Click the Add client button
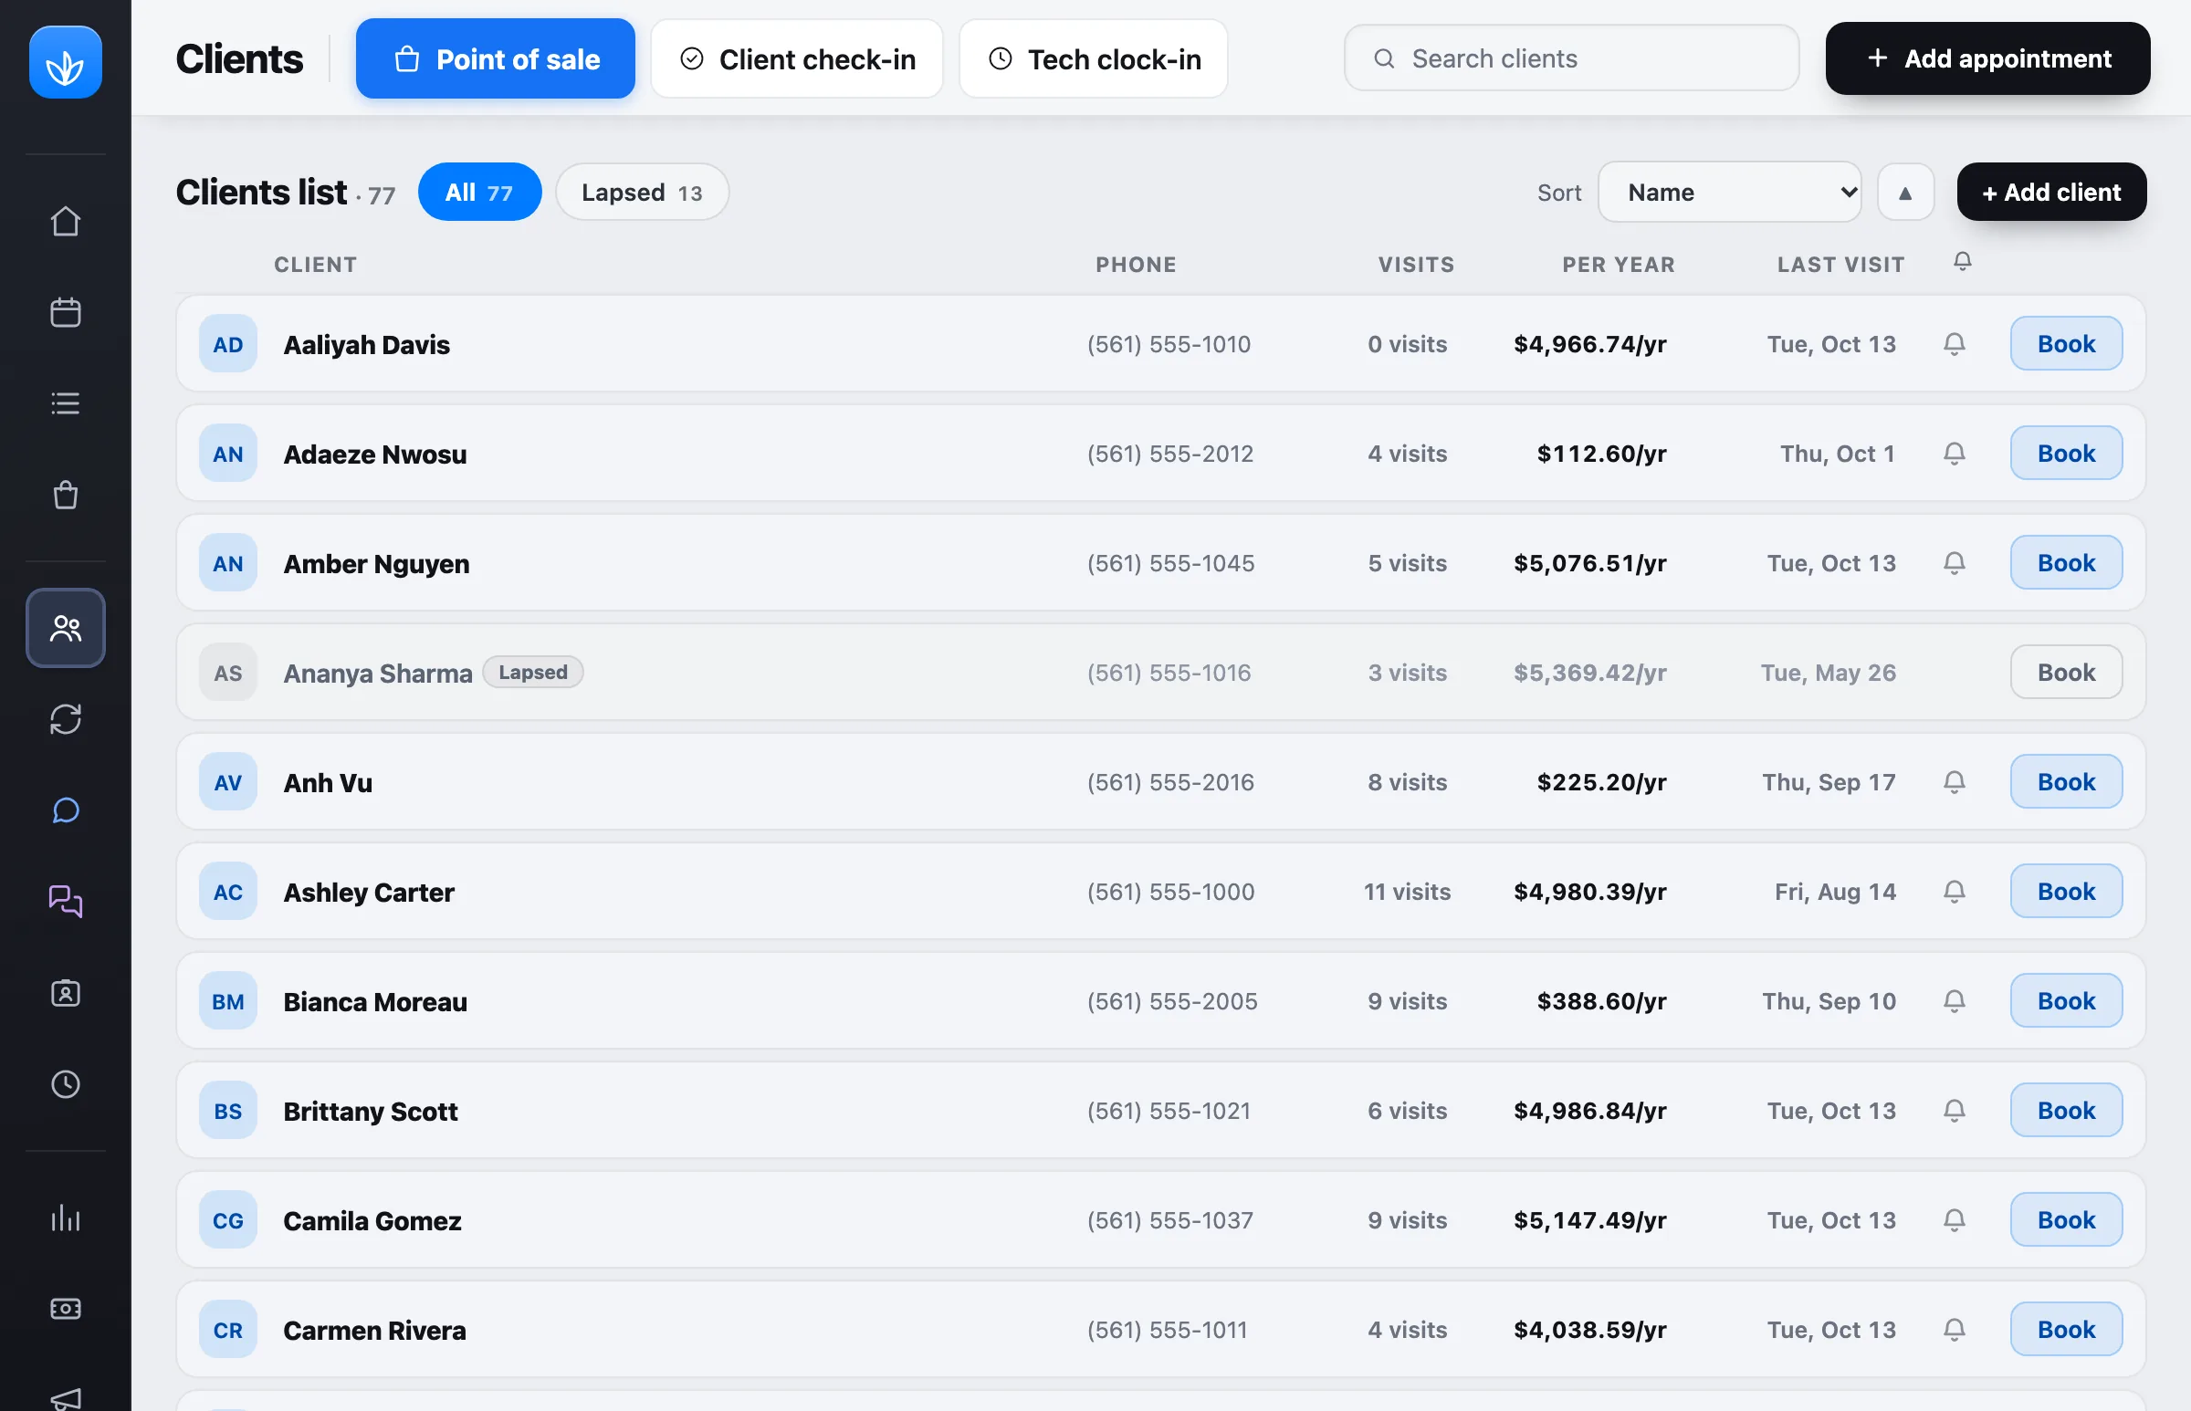Image resolution: width=2191 pixels, height=1411 pixels. click(x=2050, y=193)
